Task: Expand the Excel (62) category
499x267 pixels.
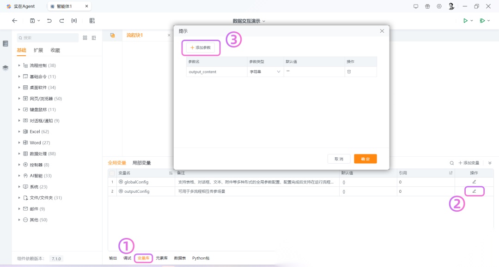Action: tap(19, 131)
